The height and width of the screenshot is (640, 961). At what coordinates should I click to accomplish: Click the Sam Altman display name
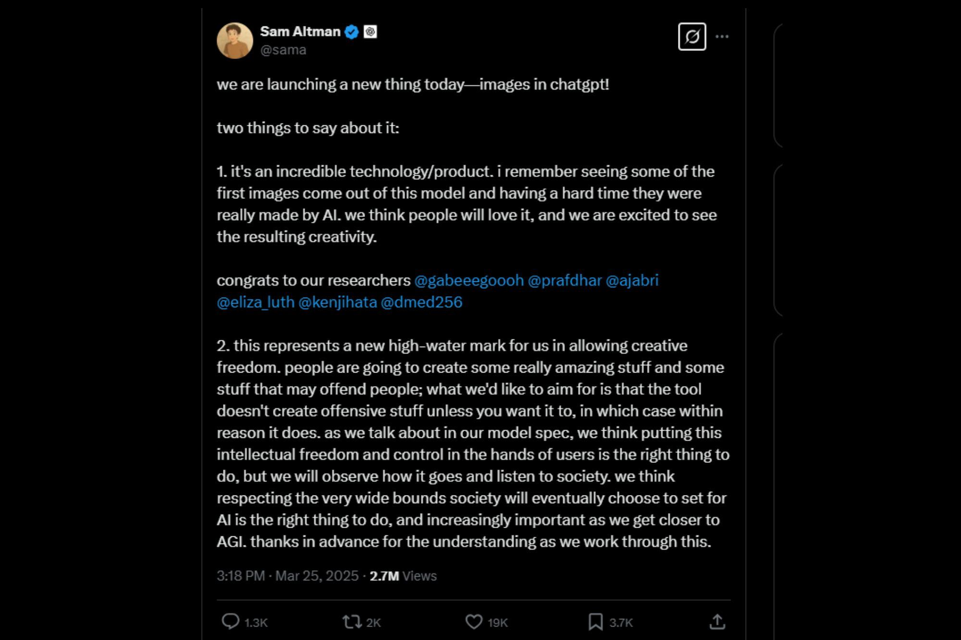pos(300,32)
